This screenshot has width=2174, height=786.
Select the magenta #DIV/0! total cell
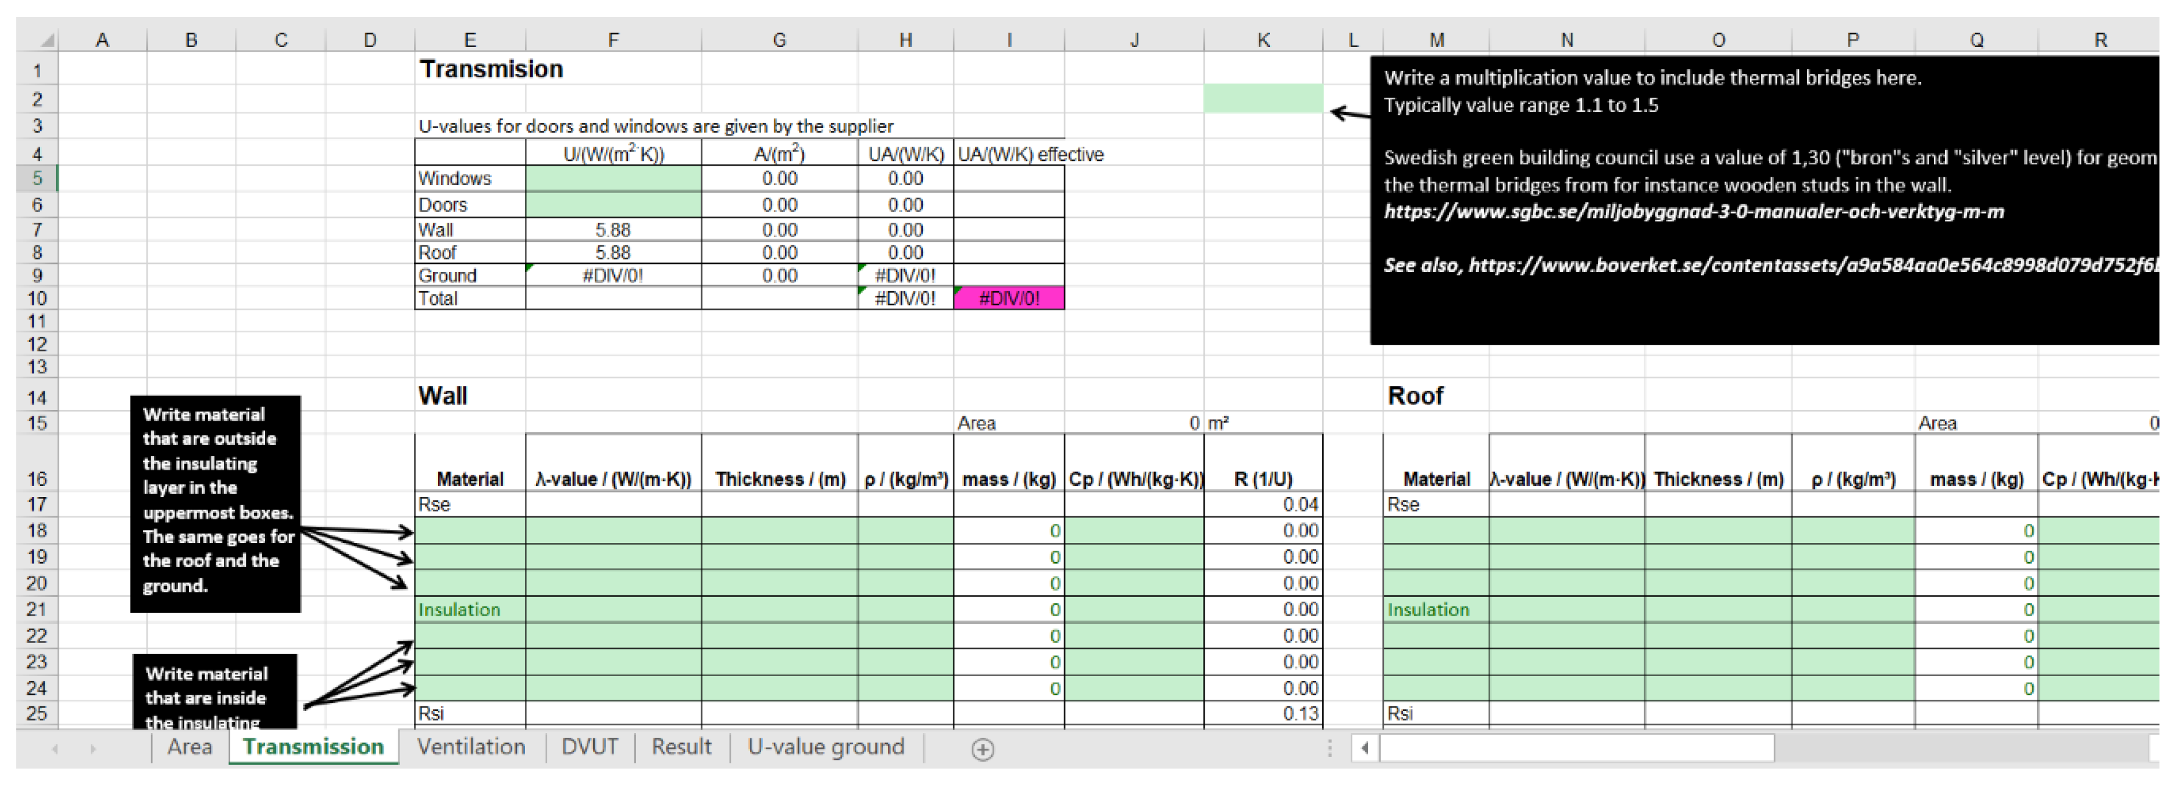pos(1009,298)
